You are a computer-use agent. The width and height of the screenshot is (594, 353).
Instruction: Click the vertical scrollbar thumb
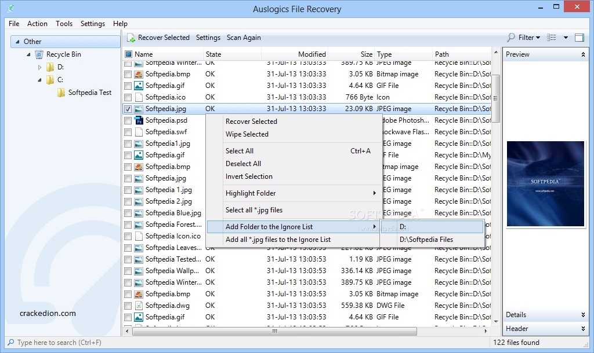495,98
